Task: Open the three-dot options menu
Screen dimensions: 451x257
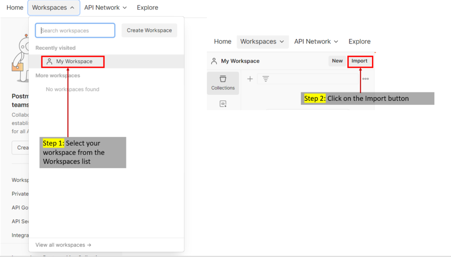Action: click(366, 79)
